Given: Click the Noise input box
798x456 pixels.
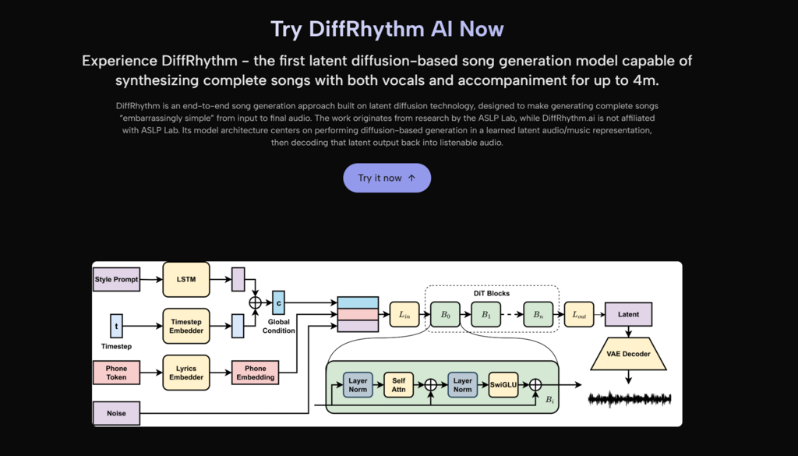Looking at the screenshot, I should [x=116, y=413].
